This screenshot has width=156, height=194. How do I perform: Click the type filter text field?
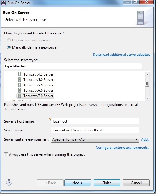pos(73,66)
